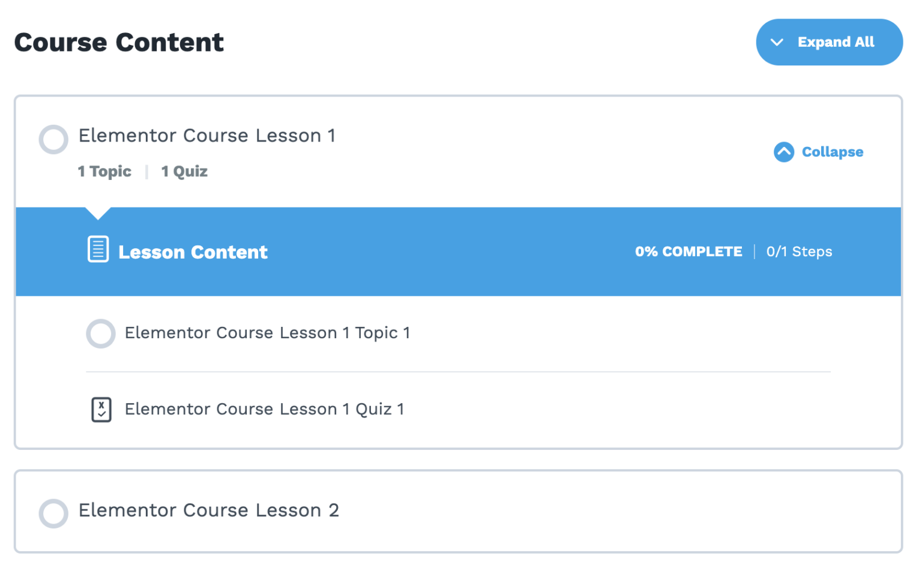The height and width of the screenshot is (574, 922).
Task: Open the Lesson Content section header
Action: (193, 252)
